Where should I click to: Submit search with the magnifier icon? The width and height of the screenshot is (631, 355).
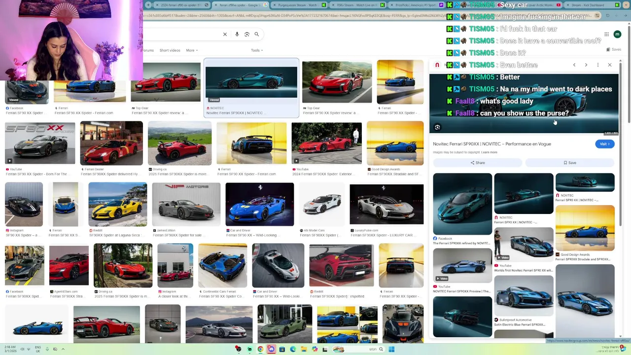pos(257,35)
